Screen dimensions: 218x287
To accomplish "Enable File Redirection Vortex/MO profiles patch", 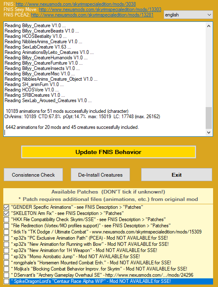I will [7, 226].
